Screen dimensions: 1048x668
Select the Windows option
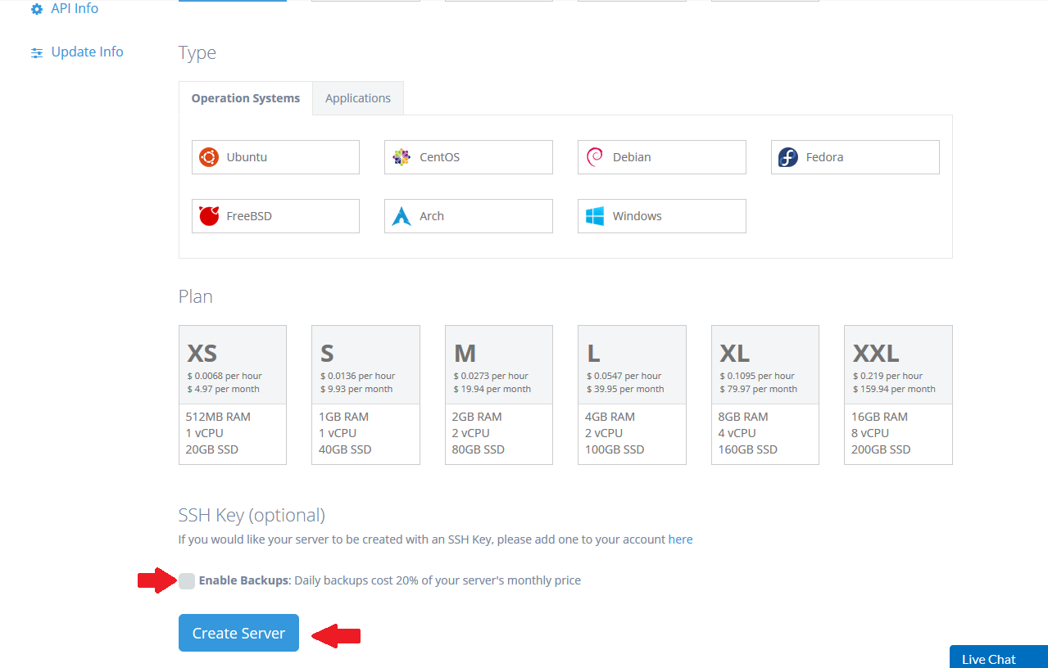pos(662,216)
